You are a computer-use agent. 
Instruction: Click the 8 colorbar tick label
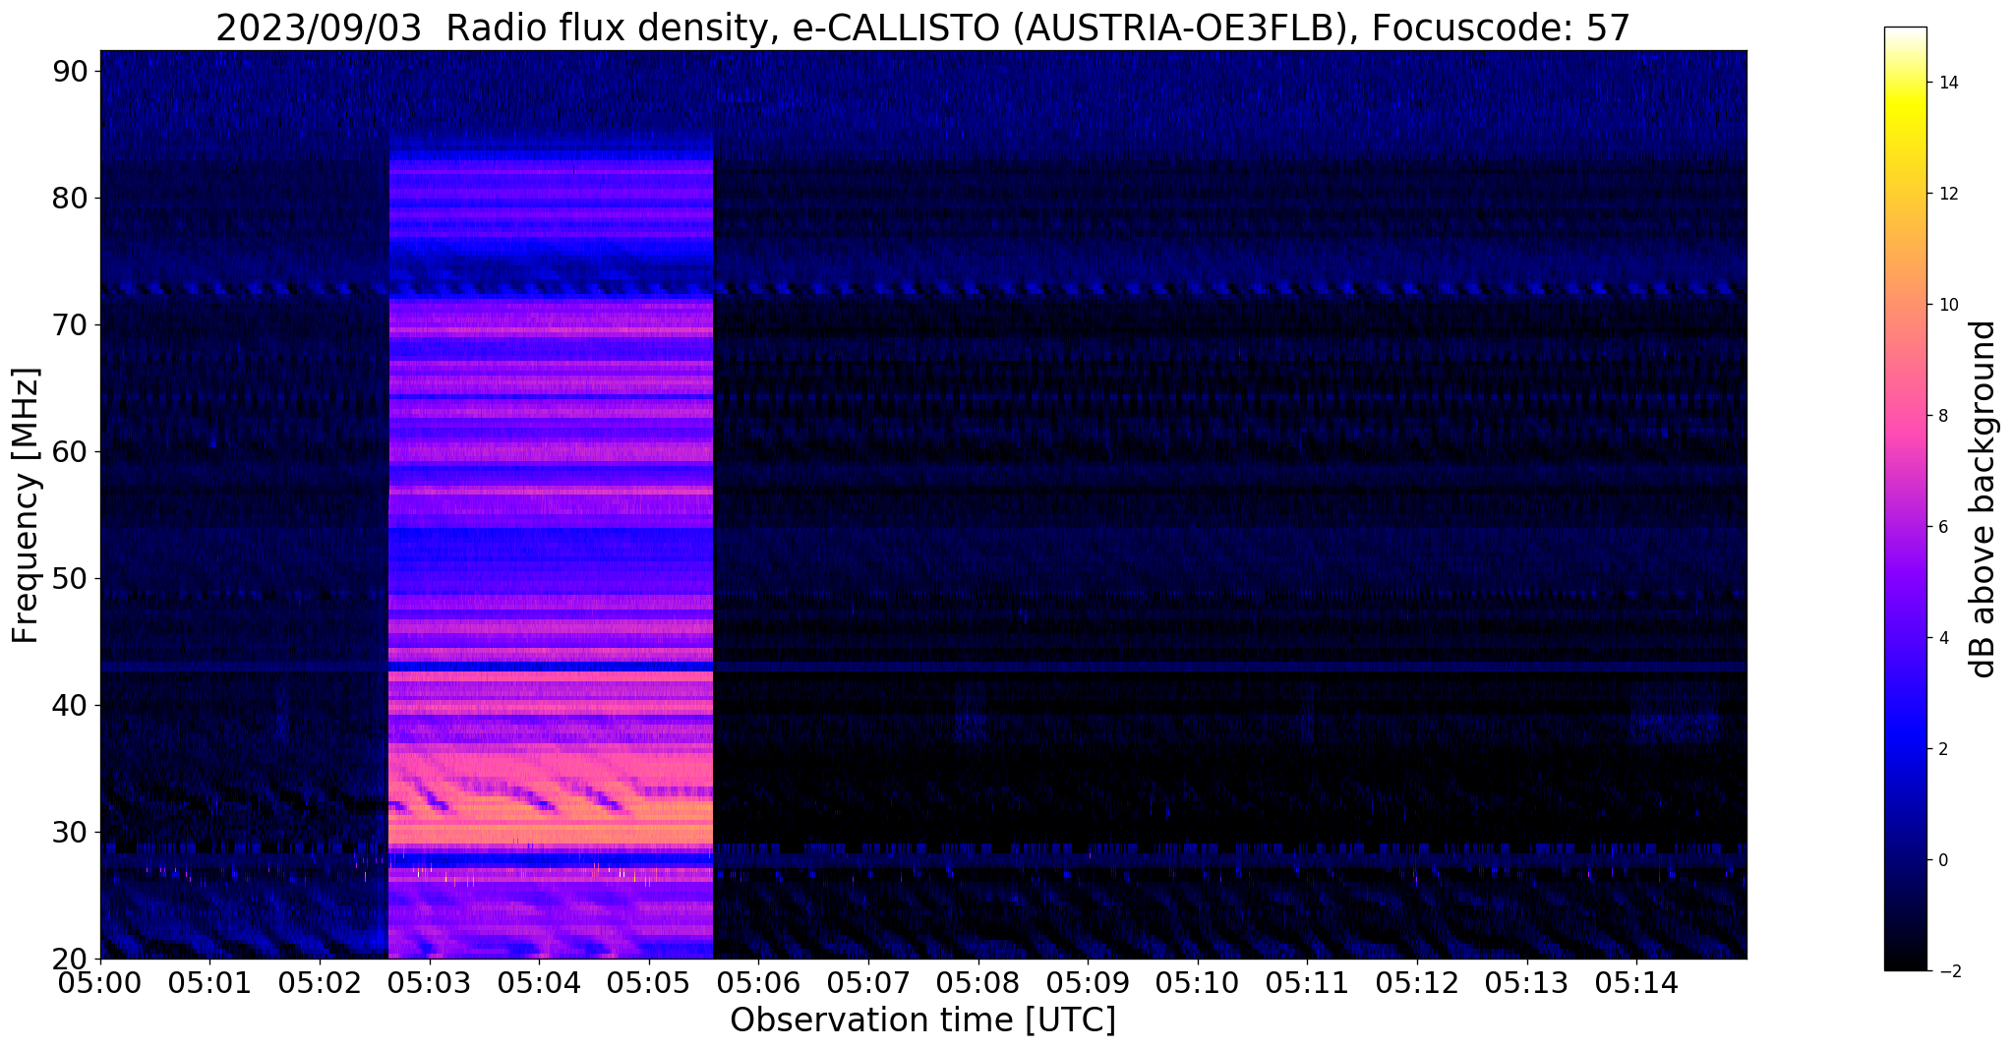(1941, 416)
